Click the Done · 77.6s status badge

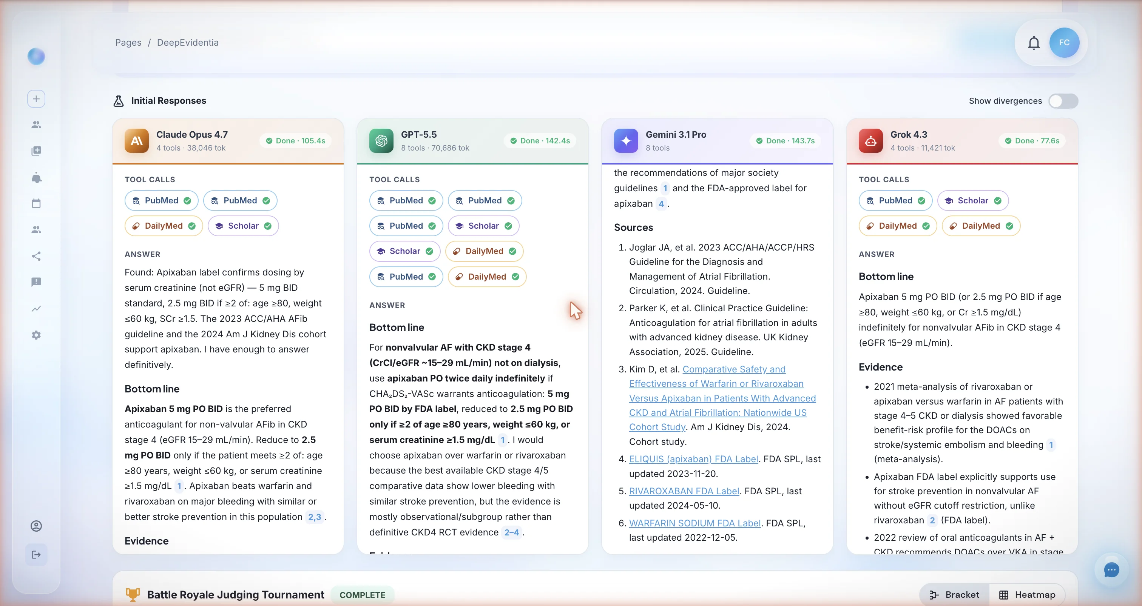coord(1032,140)
